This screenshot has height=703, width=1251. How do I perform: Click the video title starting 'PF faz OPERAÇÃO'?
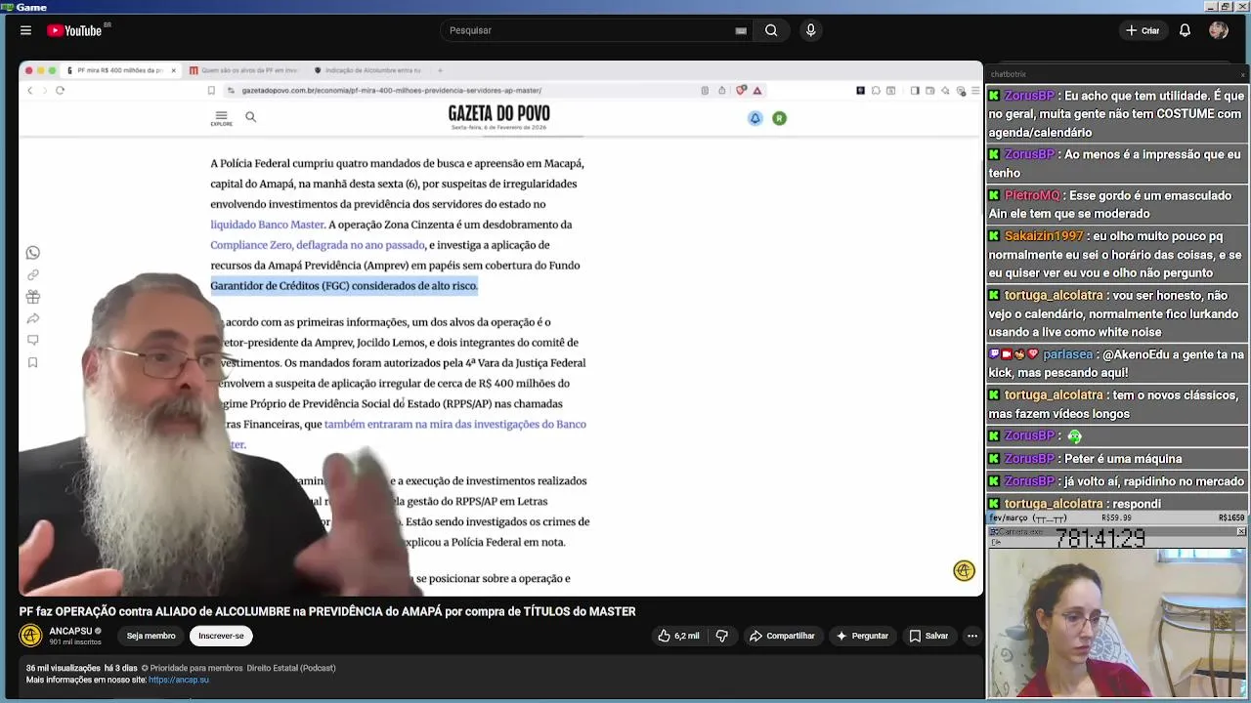tap(327, 611)
